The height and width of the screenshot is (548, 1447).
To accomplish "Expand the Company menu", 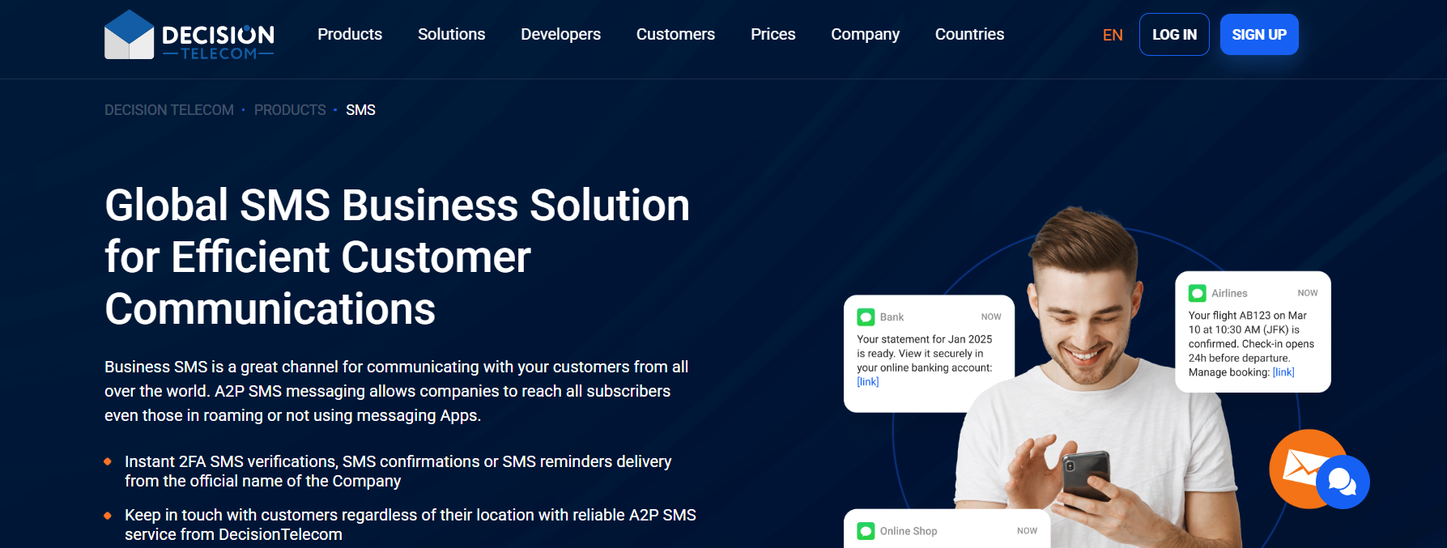I will coord(865,34).
